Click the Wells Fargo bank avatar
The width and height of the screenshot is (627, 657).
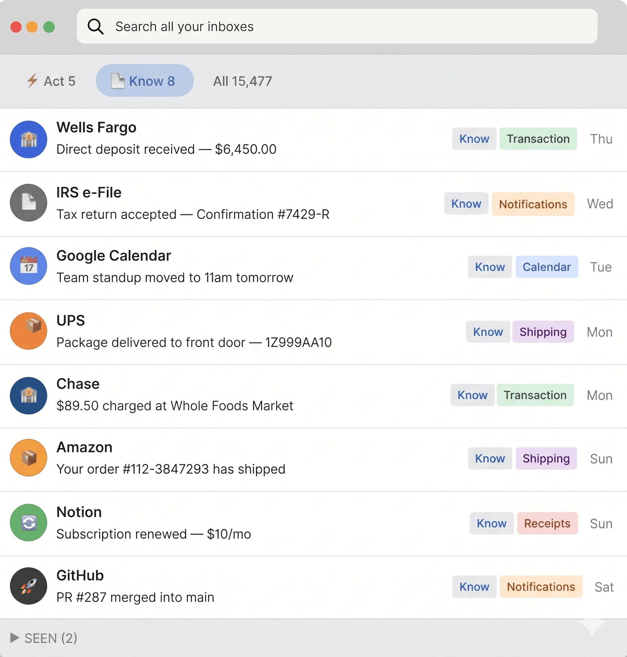point(28,139)
